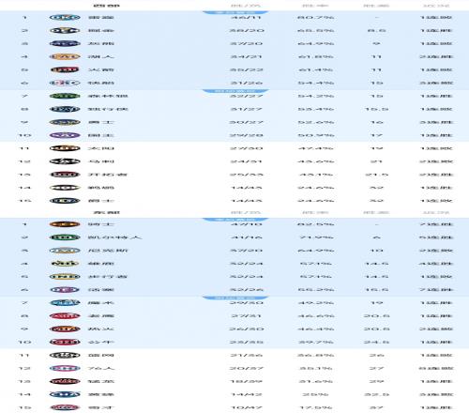The image size is (469, 413).
Task: Select the Pacers (步行者) team logo
Action: tap(65, 277)
